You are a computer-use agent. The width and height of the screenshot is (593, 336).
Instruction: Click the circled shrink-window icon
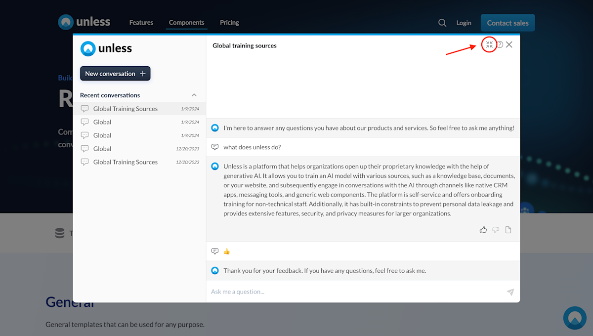pos(489,44)
